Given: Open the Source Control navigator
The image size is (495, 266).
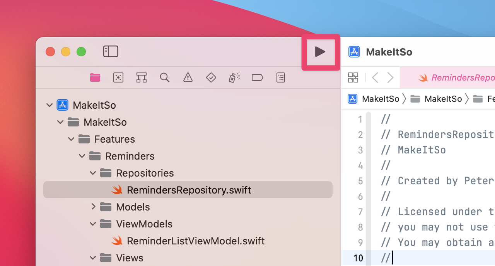Looking at the screenshot, I should coord(118,77).
